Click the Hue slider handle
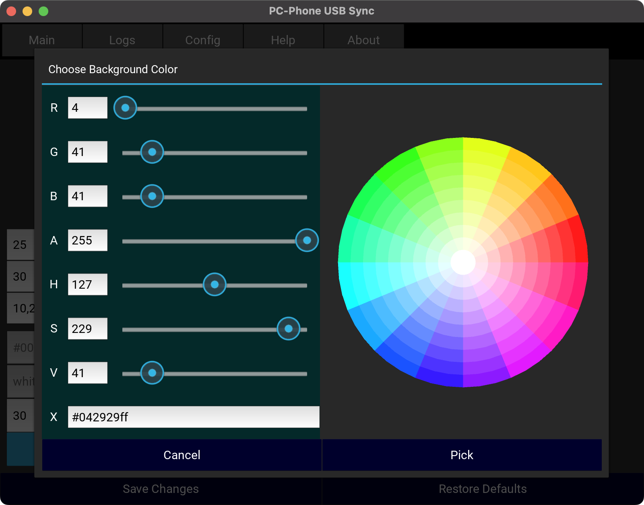Viewport: 644px width, 505px height. point(215,285)
